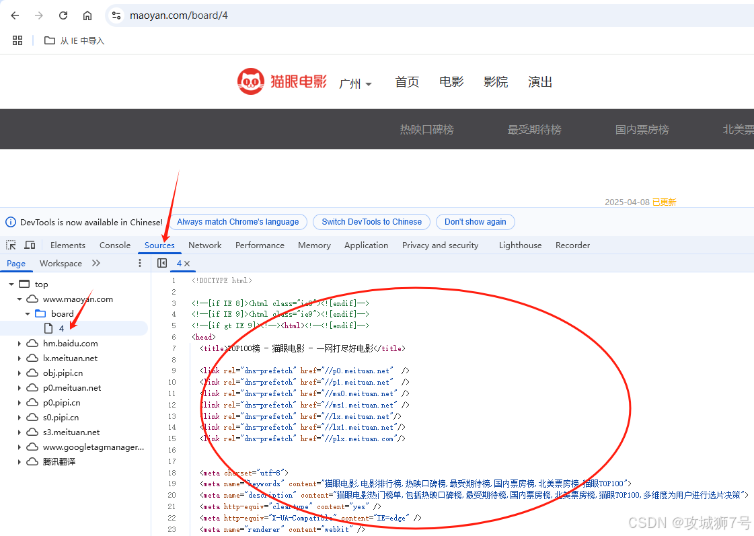Click the Maoyan cat logo

tap(250, 81)
